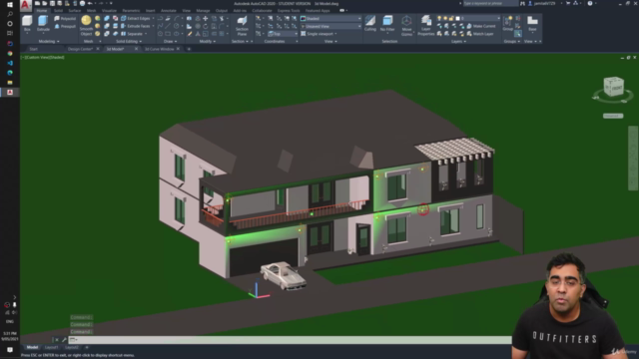Click the Make Current layer icon
Image resolution: width=639 pixels, height=359 pixels.
tap(481, 26)
